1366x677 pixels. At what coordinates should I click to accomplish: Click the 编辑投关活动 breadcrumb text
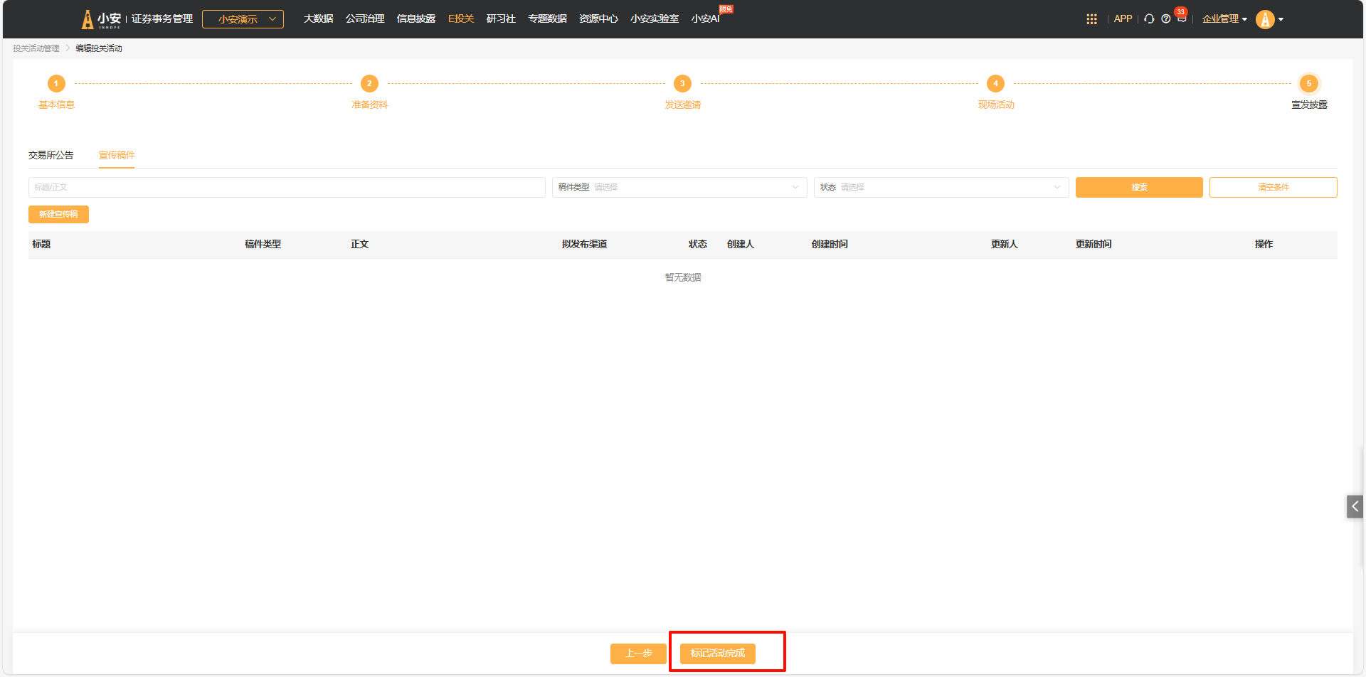(99, 48)
